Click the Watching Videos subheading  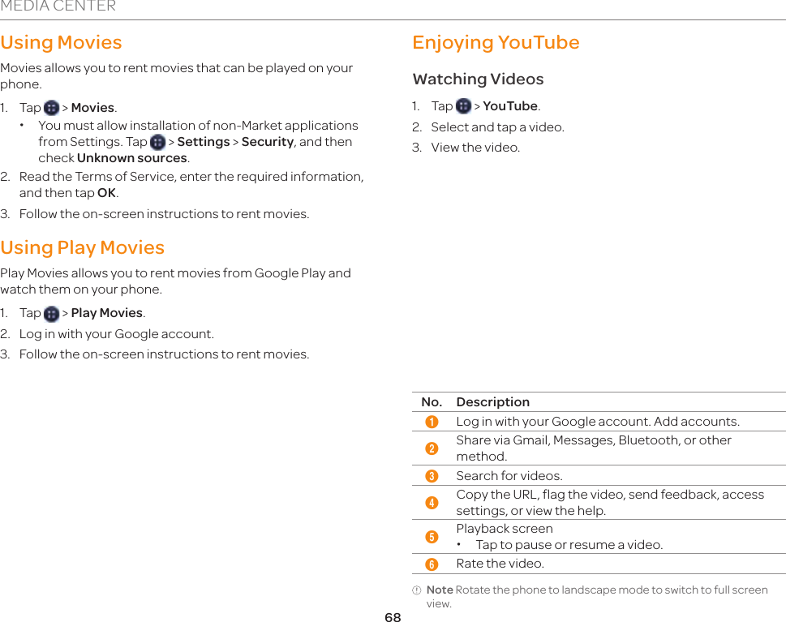click(479, 79)
